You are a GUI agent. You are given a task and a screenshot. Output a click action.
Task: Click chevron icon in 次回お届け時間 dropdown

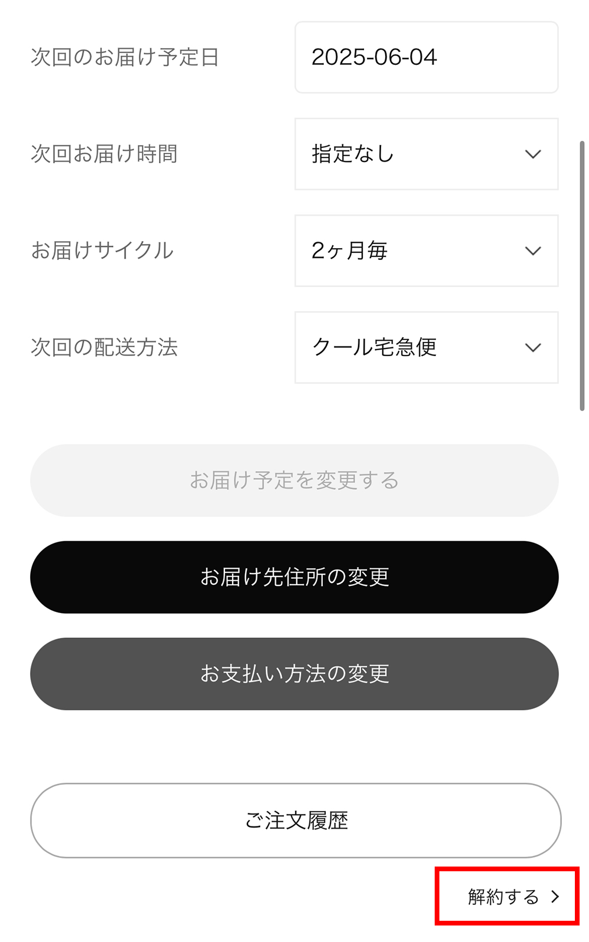coord(532,154)
